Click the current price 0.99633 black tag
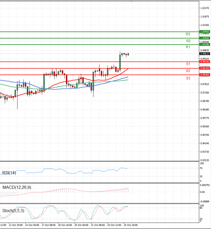The width and height of the screenshot is (211, 229). coord(204,54)
